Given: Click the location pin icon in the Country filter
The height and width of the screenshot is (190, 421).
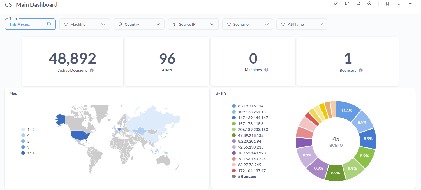Looking at the screenshot, I should pyautogui.click(x=121, y=24).
